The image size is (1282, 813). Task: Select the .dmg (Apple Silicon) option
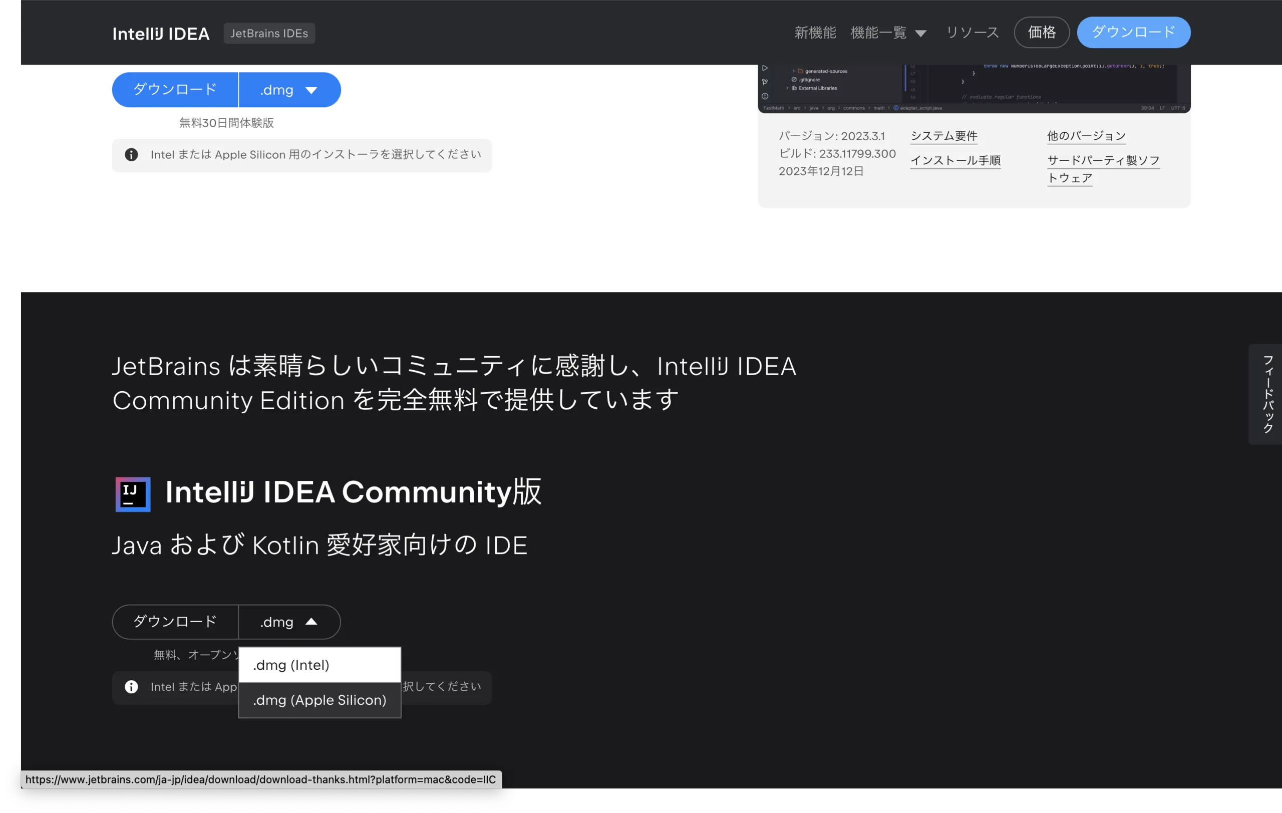pos(319,700)
